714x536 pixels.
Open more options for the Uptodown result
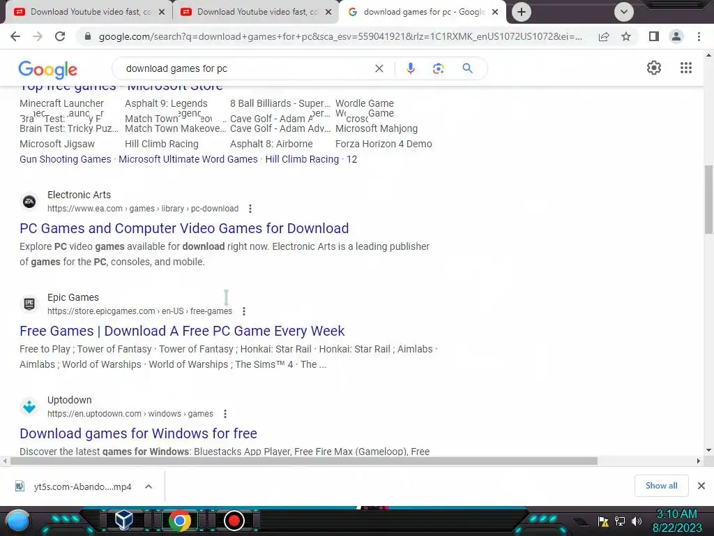click(x=225, y=414)
